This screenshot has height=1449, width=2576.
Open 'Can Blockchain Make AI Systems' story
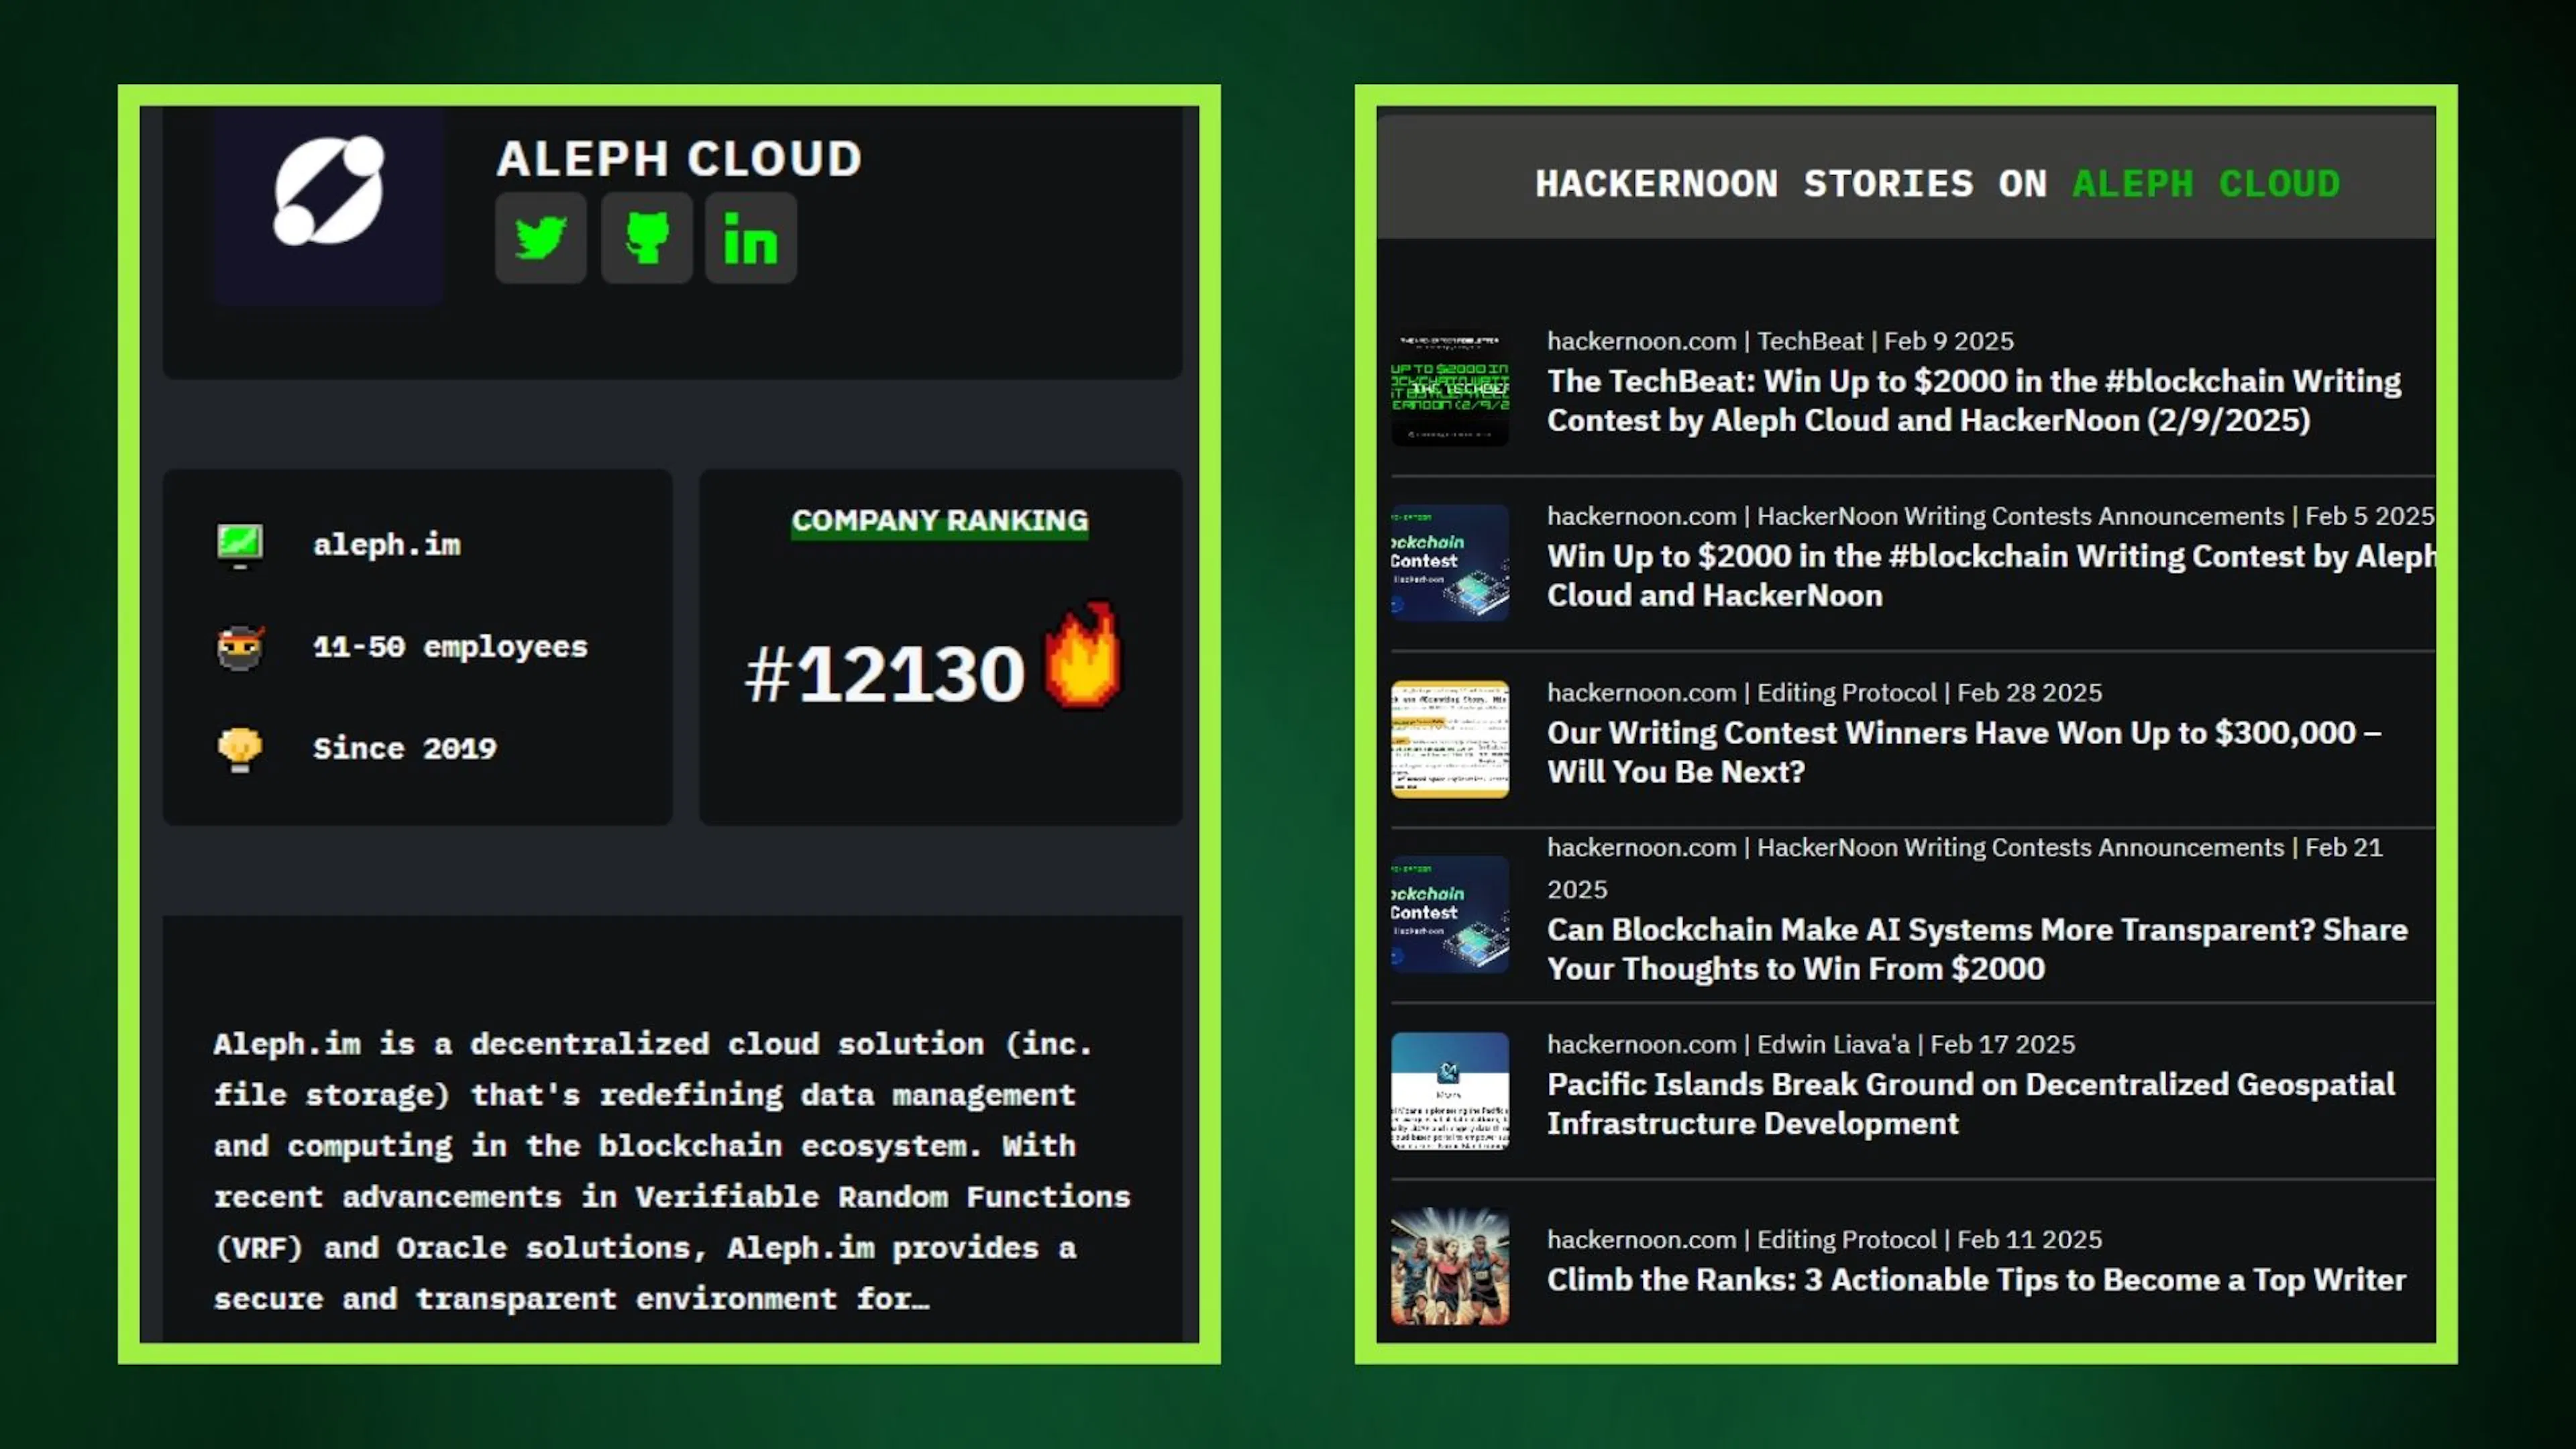[x=1977, y=949]
